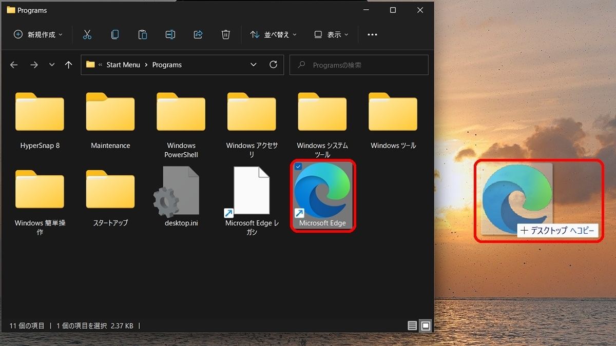This screenshot has height=346, width=616.
Task: Switch to details view in status bar
Action: point(412,325)
